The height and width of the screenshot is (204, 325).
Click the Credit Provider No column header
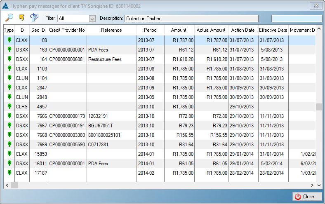click(67, 30)
